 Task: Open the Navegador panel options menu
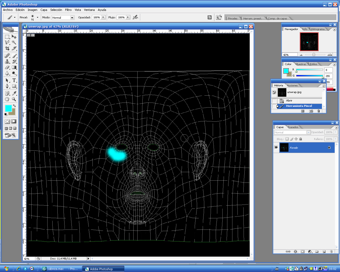334,29
